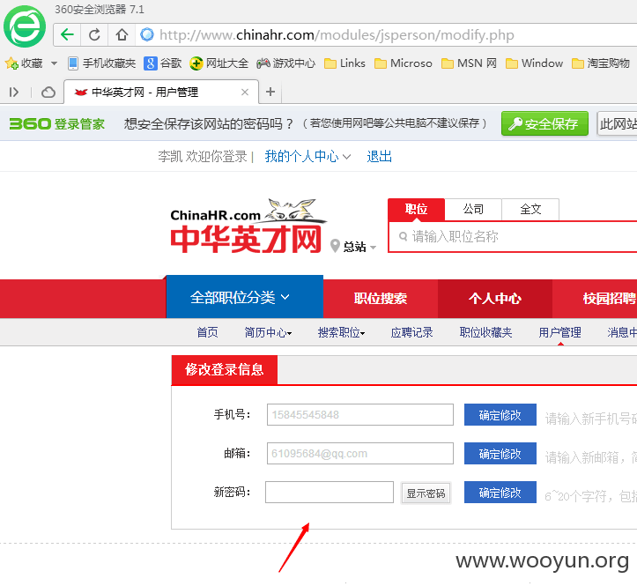Confirm the 手机号 change with 确定修改
Image resolution: width=637 pixels, height=586 pixels.
pyautogui.click(x=500, y=415)
